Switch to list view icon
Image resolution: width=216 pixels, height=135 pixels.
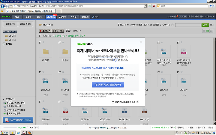[204, 31]
